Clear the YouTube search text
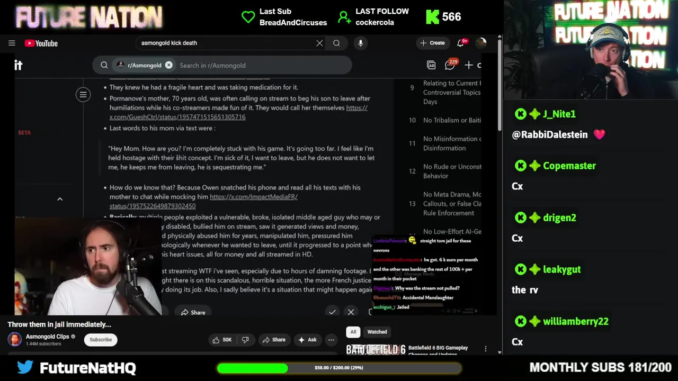The image size is (678, 381). tap(319, 43)
